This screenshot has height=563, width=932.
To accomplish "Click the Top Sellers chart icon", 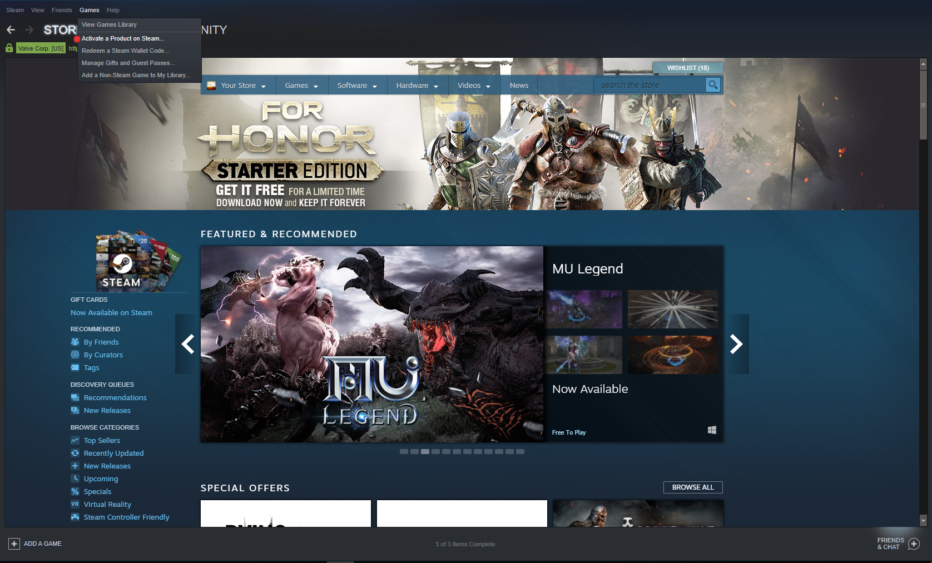I will (x=75, y=440).
